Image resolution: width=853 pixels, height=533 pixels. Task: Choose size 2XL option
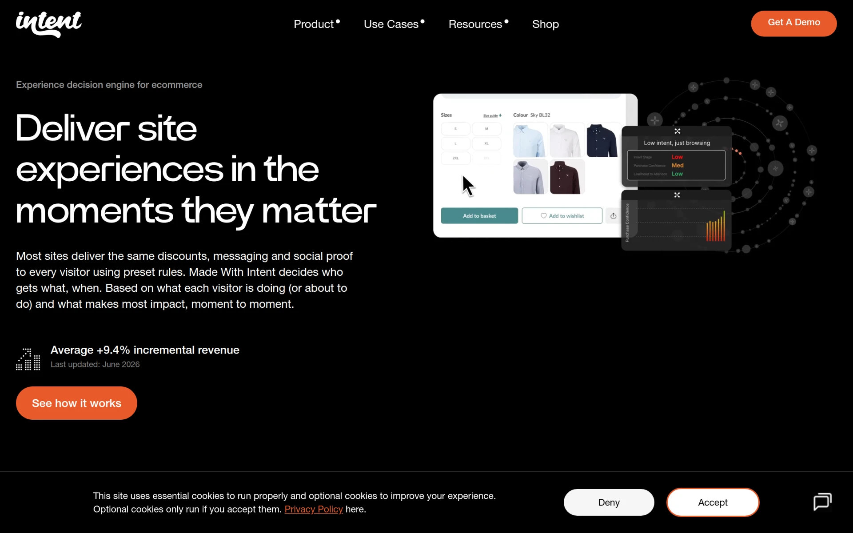455,158
